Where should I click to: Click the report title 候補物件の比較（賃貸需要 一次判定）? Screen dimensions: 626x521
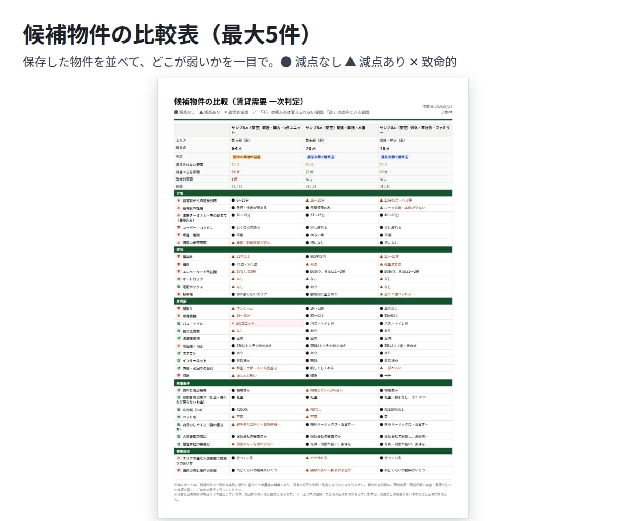click(239, 102)
